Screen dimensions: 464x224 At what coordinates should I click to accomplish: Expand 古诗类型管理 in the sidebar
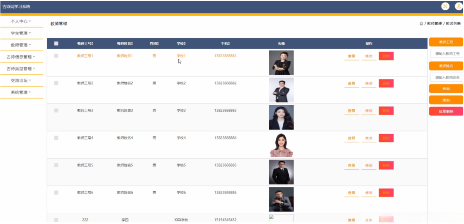click(x=21, y=69)
